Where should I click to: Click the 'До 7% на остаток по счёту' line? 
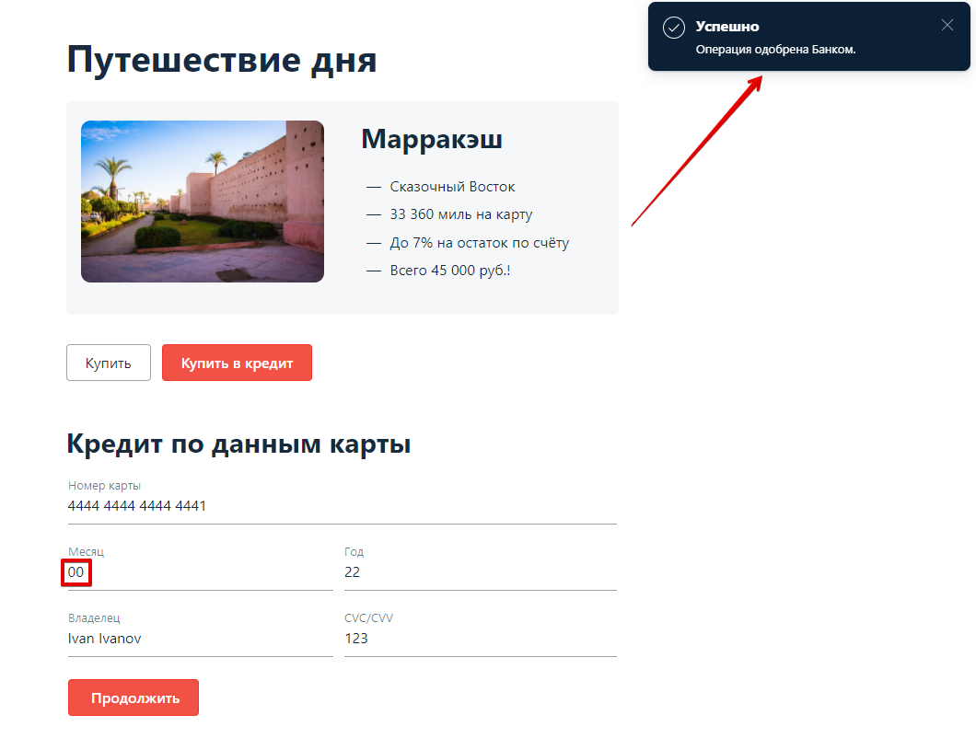477,242
